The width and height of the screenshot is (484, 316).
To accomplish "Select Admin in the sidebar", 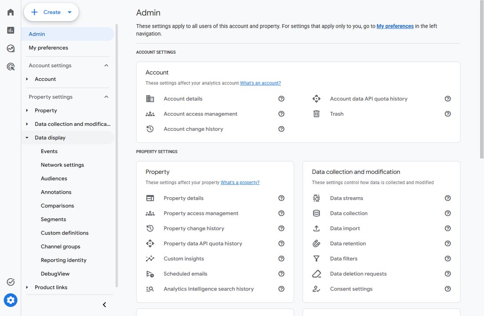I will pos(68,34).
